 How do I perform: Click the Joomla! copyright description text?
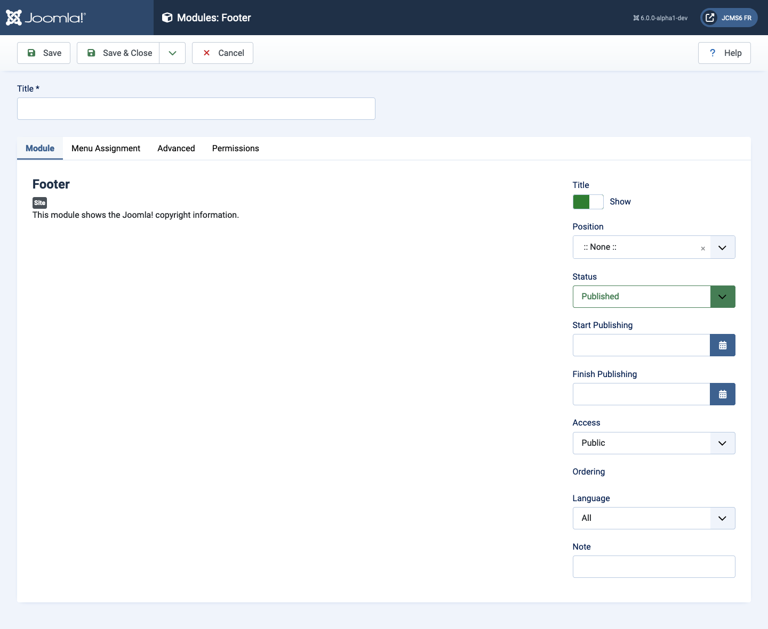point(135,215)
